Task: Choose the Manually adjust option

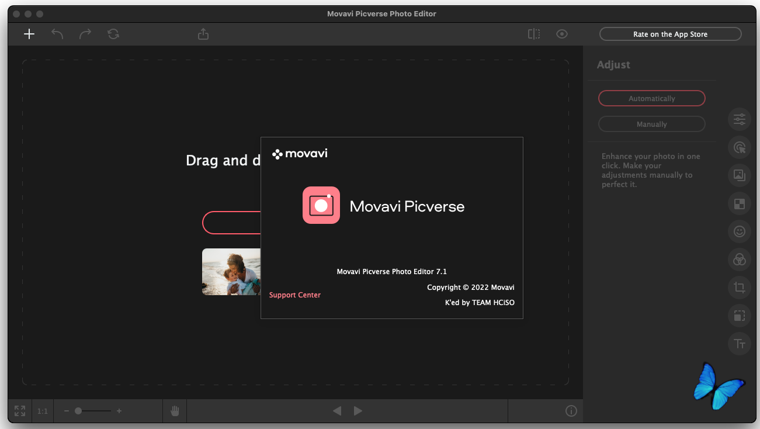Action: coord(652,124)
